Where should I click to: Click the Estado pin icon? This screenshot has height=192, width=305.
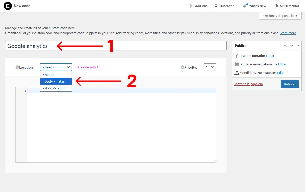click(x=237, y=56)
